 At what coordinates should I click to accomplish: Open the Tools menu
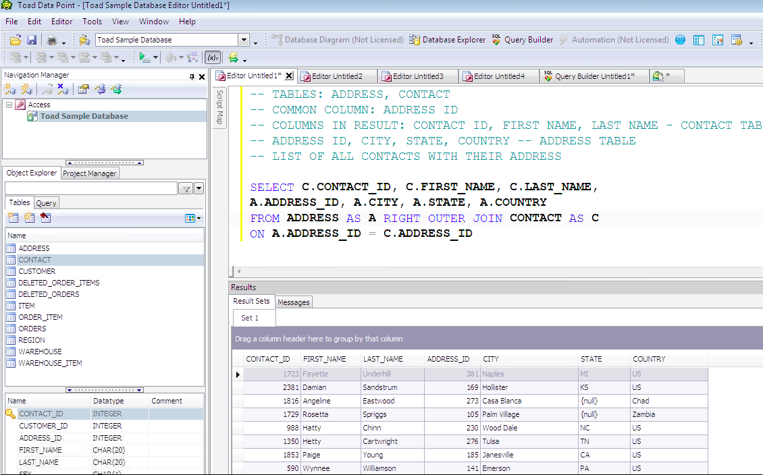point(93,22)
